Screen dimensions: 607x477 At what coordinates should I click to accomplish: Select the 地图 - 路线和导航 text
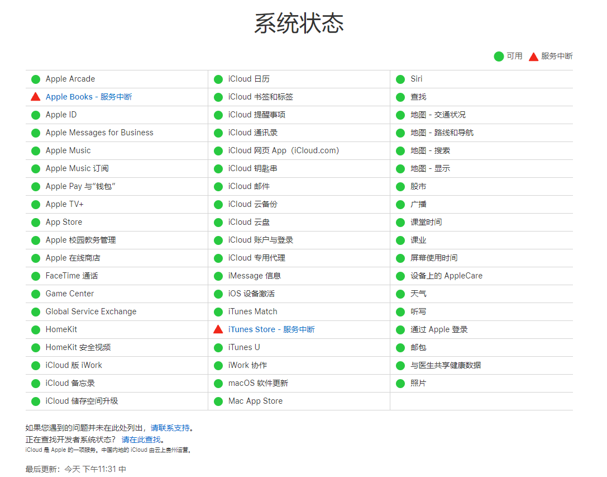pyautogui.click(x=442, y=133)
